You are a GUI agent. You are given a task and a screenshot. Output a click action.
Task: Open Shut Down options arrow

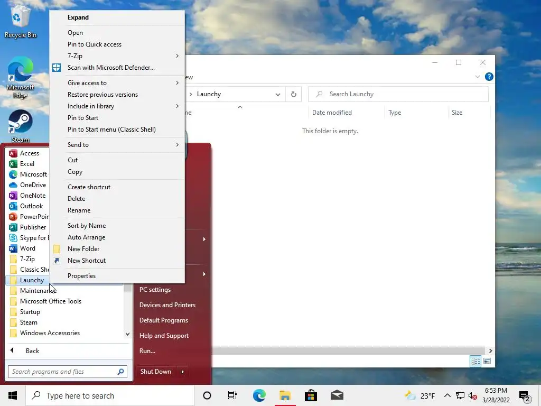pos(182,372)
